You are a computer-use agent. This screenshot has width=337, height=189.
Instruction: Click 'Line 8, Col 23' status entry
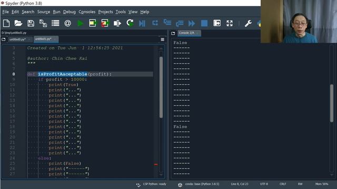tap(240, 184)
